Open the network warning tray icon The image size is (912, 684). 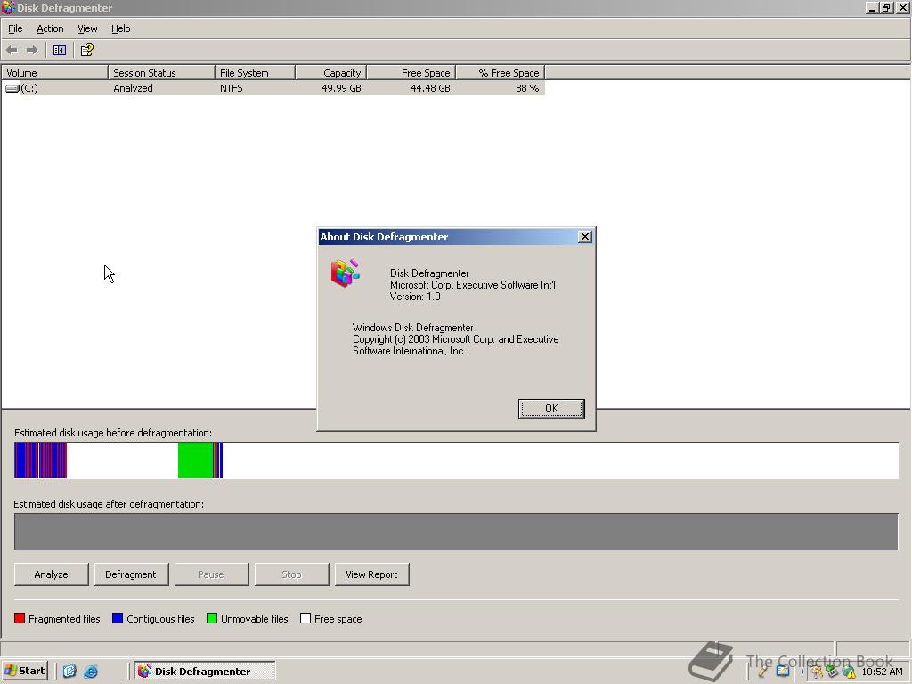[x=849, y=672]
